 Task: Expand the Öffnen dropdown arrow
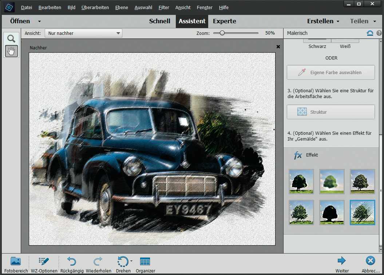tap(39, 21)
